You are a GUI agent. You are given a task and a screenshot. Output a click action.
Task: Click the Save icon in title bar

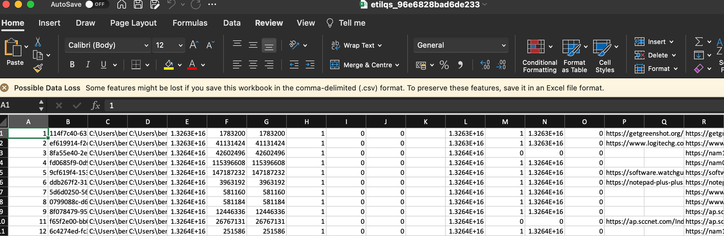(x=138, y=5)
